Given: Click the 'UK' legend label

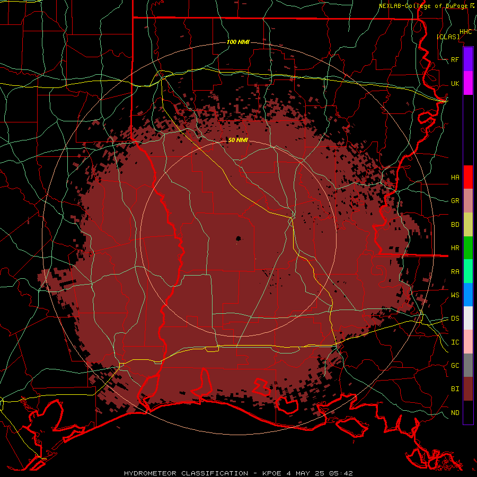Looking at the screenshot, I should click(455, 83).
